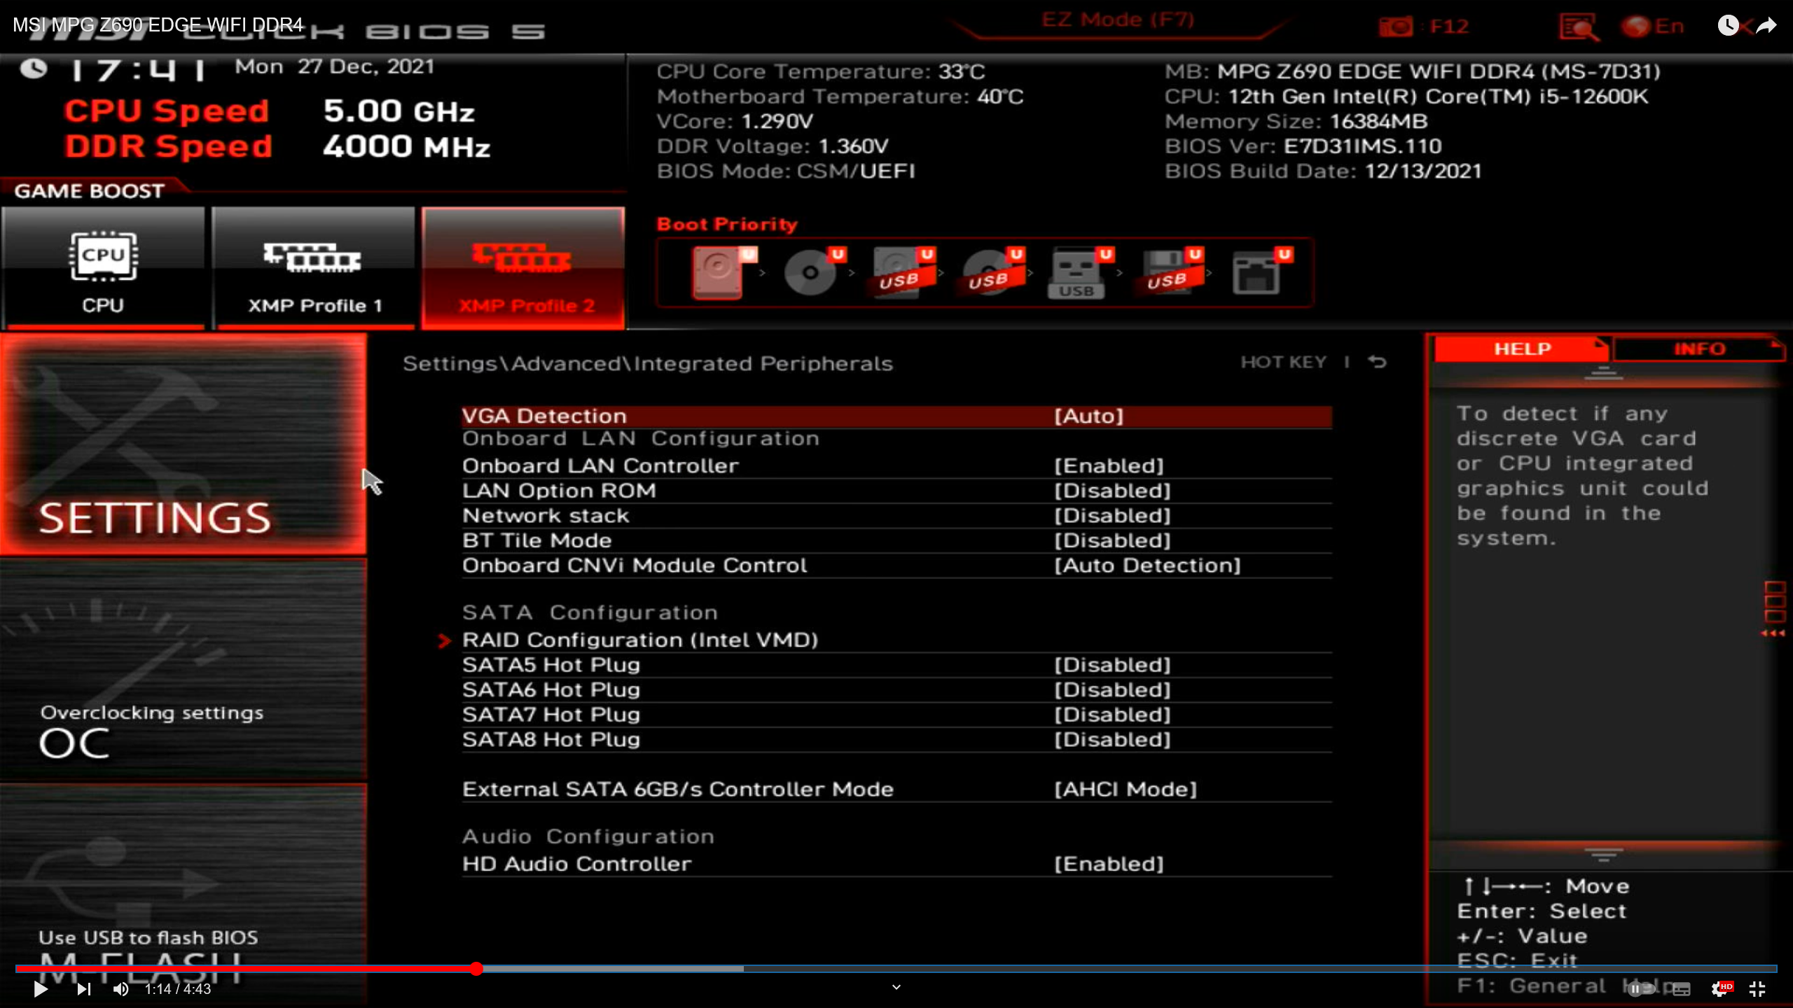The width and height of the screenshot is (1793, 1008).
Task: Click the video play button
Action: coord(41,989)
